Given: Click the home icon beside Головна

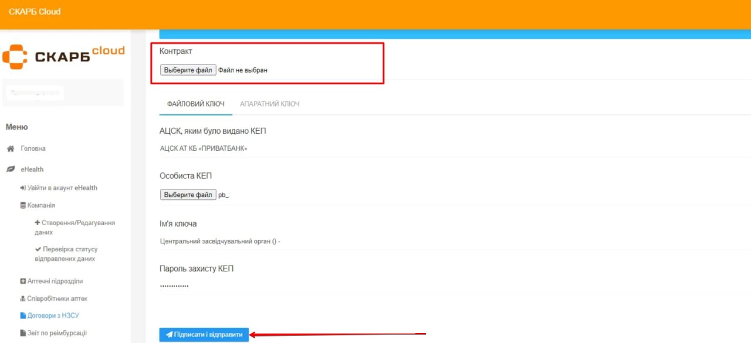Looking at the screenshot, I should pyautogui.click(x=10, y=149).
